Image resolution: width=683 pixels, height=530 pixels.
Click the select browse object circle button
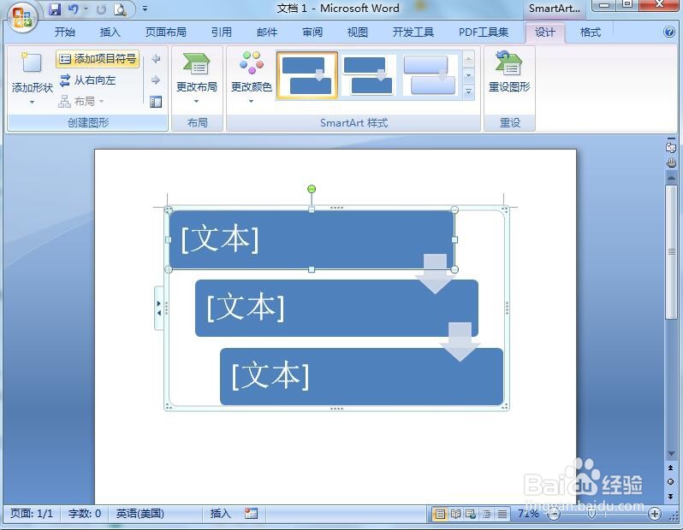pyautogui.click(x=671, y=481)
